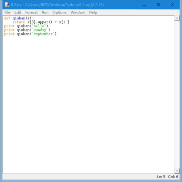This screenshot has width=182, height=182.
Task: Open the Options menu
Action: pos(59,12)
